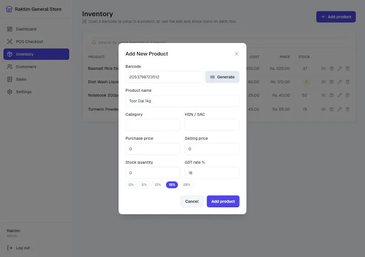This screenshot has height=257, width=365.
Task: Select the 5% GST chip
Action: (144, 185)
